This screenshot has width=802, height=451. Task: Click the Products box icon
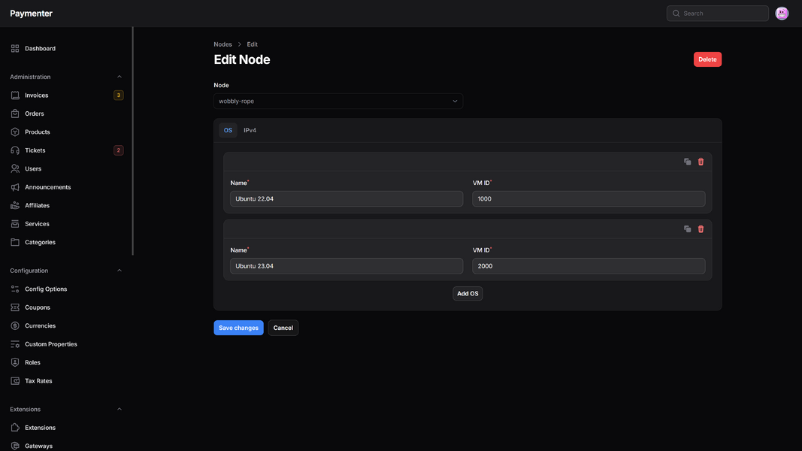click(x=15, y=132)
